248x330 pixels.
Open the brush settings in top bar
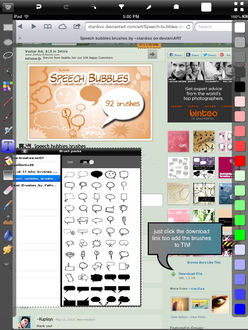[x=149, y=7]
